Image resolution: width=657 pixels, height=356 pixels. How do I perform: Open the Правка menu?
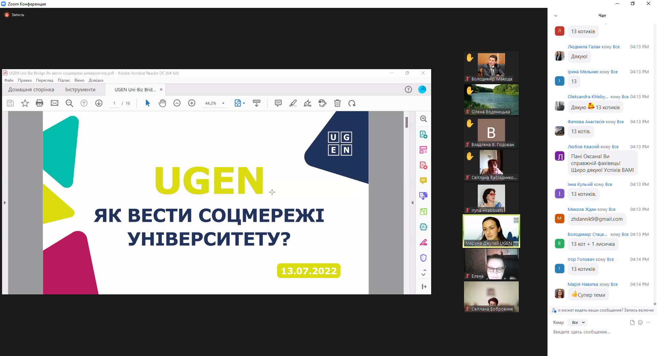point(25,80)
